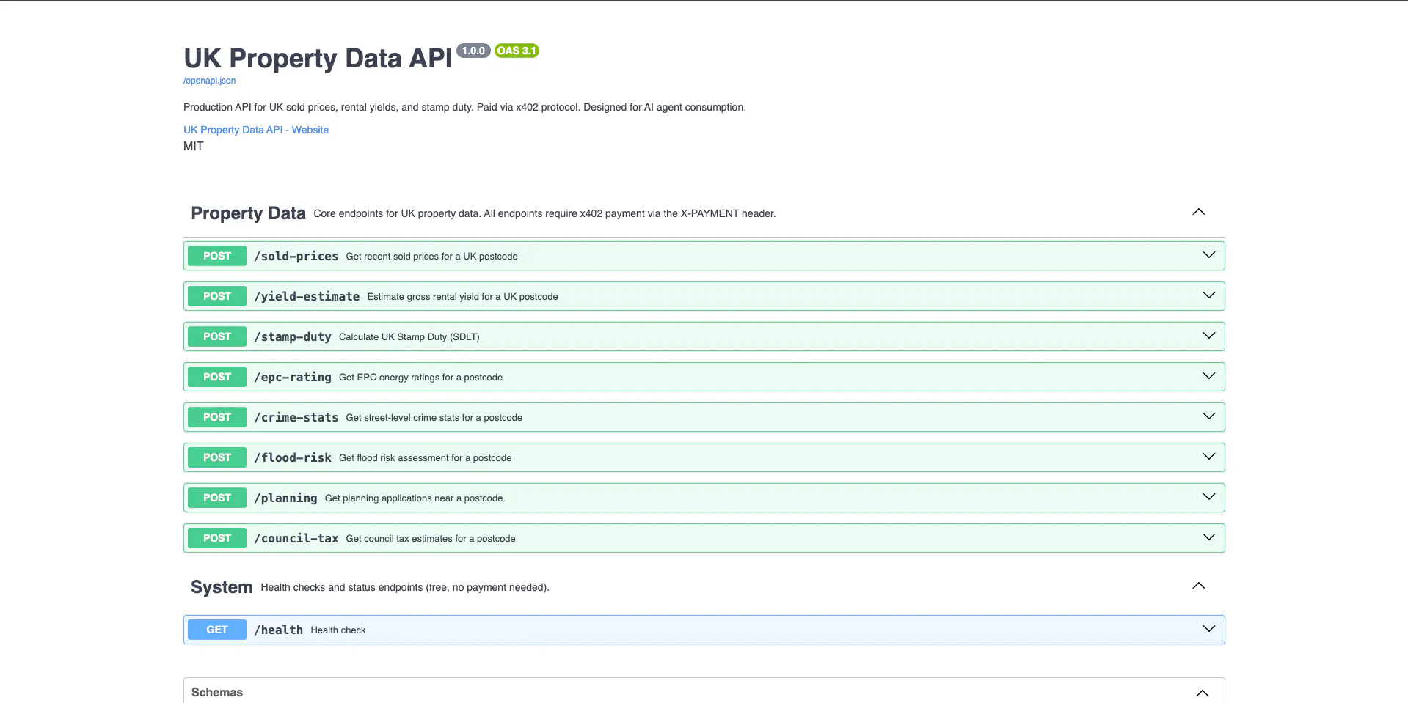
Task: Open the /planning path link
Action: point(285,498)
